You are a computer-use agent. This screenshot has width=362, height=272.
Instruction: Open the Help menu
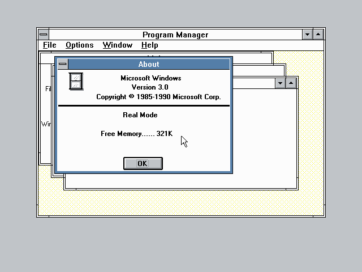point(149,45)
